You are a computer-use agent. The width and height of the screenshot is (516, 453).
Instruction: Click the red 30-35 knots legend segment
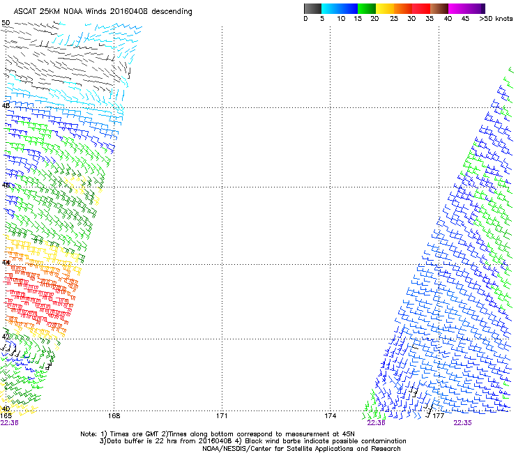click(x=421, y=8)
